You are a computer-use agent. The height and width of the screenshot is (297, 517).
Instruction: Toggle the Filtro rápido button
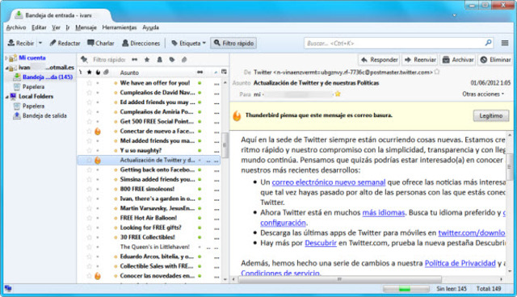pyautogui.click(x=233, y=43)
